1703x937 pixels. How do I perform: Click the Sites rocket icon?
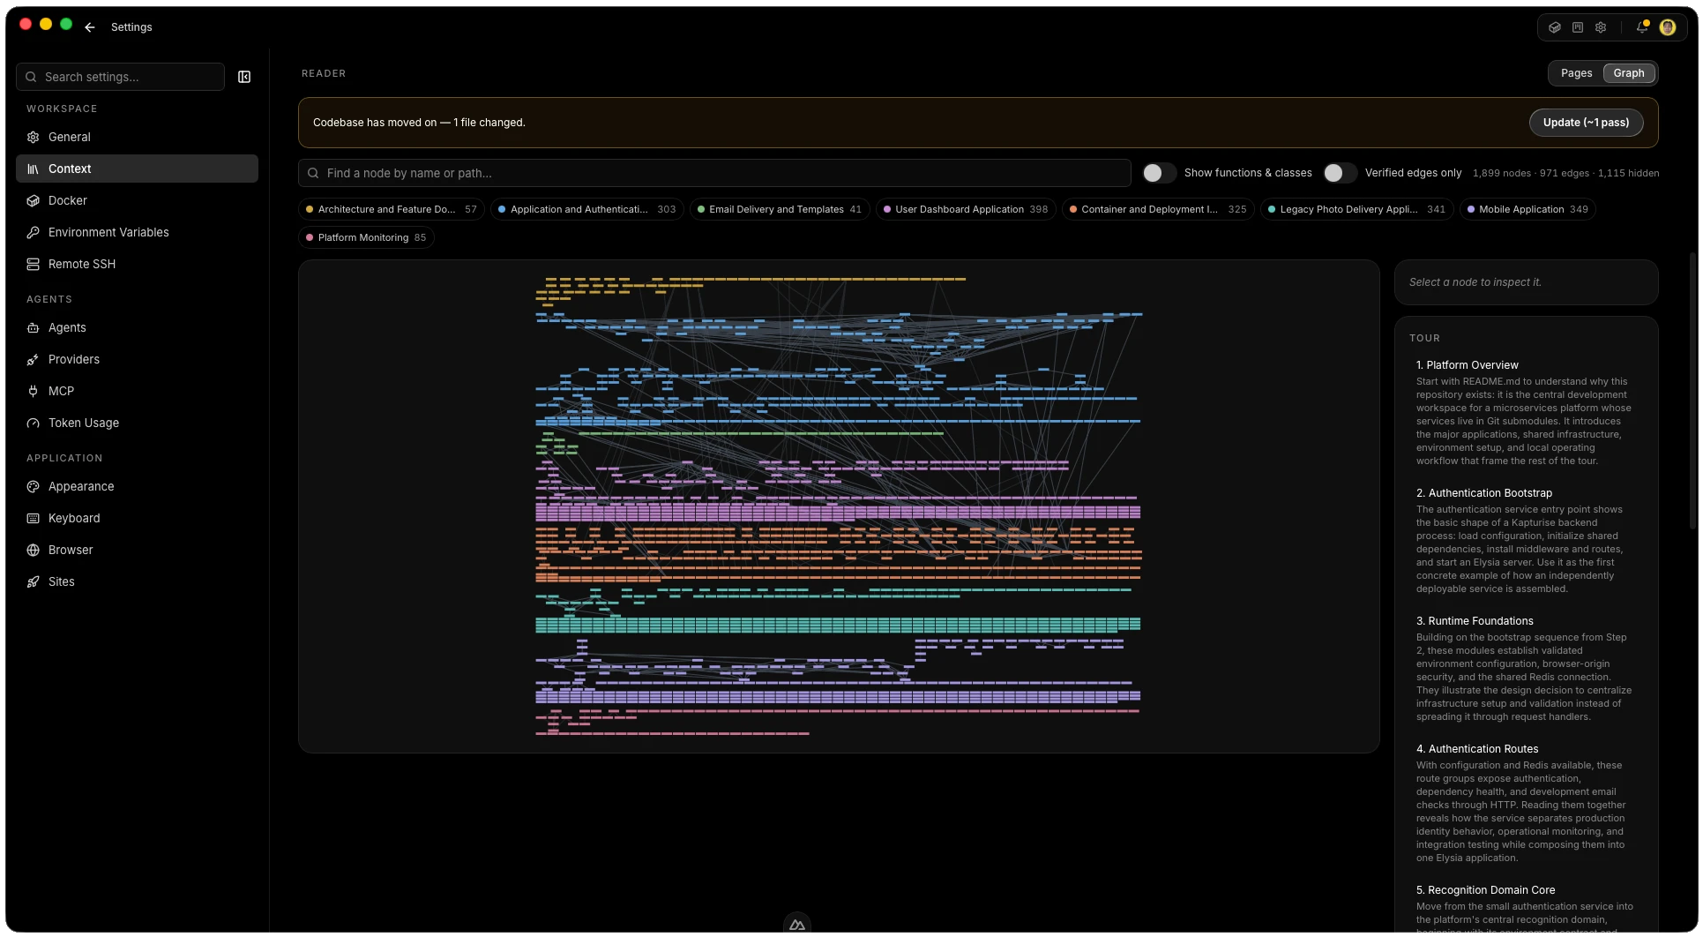[x=34, y=581]
